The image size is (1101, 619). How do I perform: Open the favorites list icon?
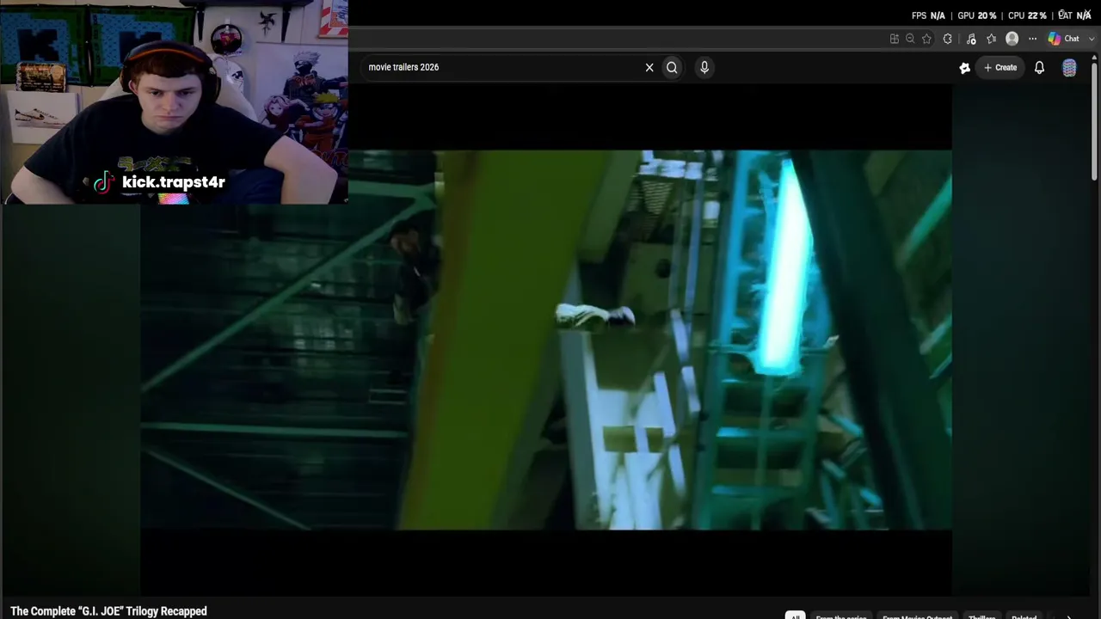992,39
